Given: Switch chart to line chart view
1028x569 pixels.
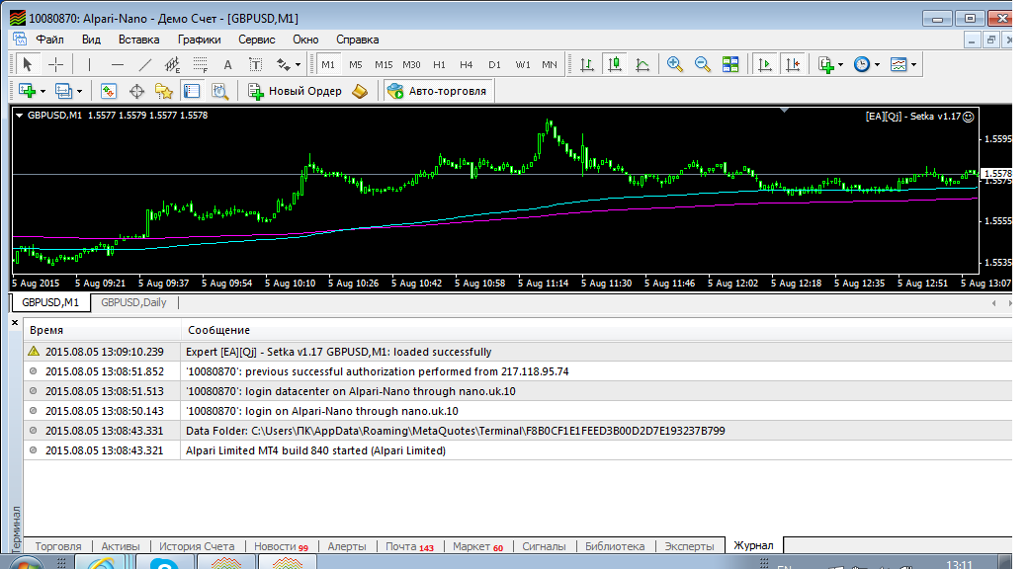Looking at the screenshot, I should (x=642, y=64).
